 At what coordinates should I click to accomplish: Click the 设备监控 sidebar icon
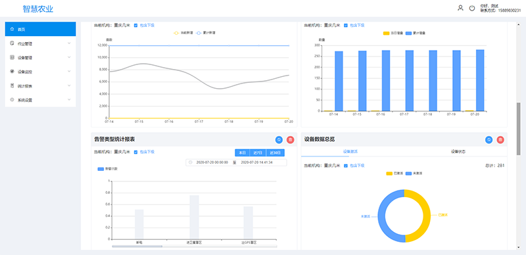coord(12,72)
